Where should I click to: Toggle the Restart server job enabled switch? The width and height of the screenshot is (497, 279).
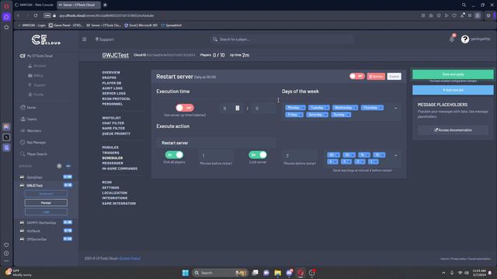tap(357, 76)
